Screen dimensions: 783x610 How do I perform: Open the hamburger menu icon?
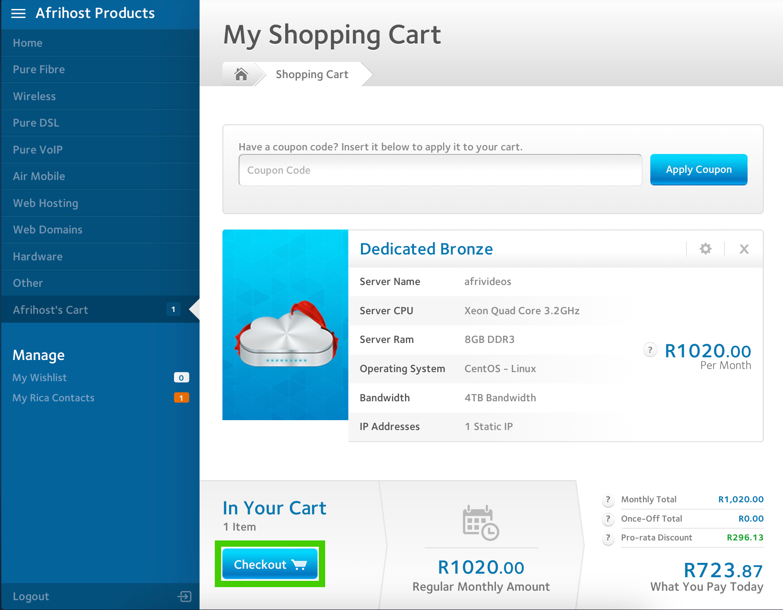click(x=18, y=13)
